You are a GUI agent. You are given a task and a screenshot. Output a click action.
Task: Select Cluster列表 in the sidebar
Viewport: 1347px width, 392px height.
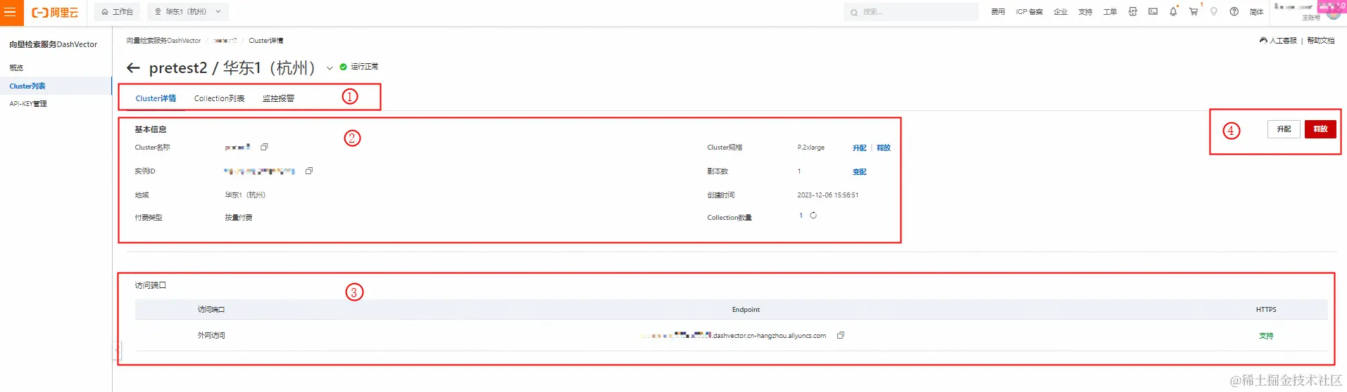27,86
